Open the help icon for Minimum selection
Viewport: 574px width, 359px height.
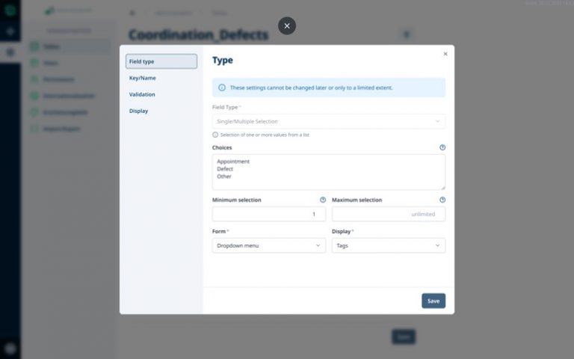[x=323, y=200]
